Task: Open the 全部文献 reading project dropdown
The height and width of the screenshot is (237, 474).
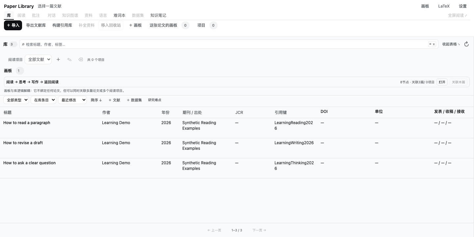Action: coord(38,60)
